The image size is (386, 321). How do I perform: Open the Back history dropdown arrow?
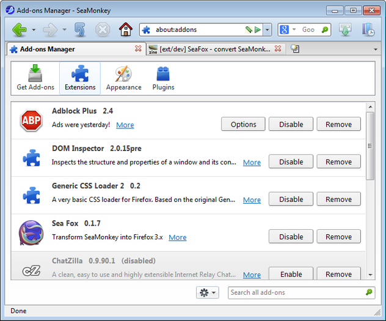coord(34,30)
